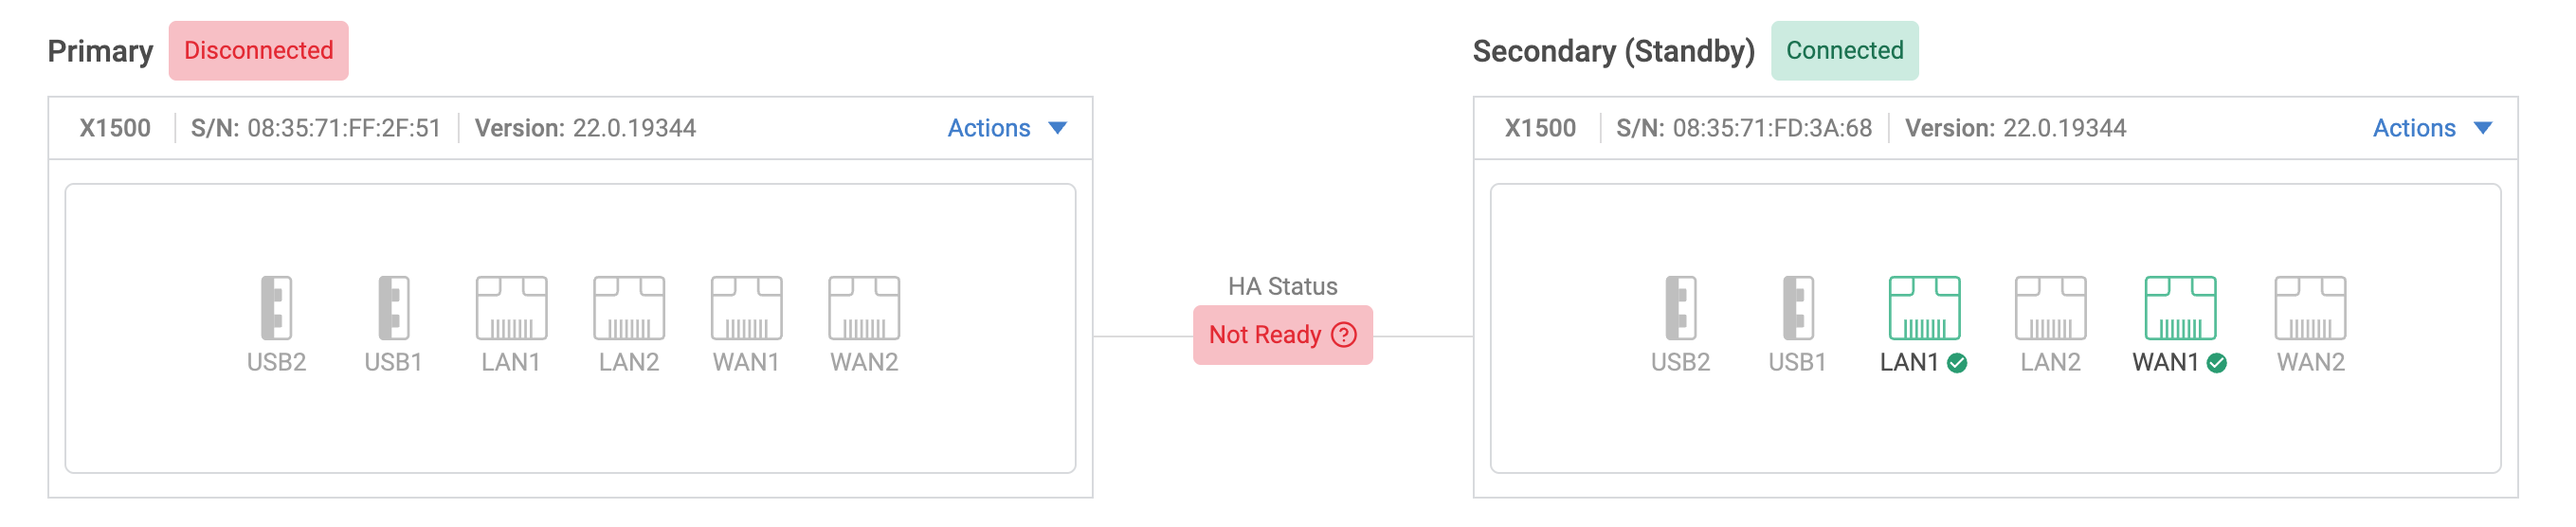
Task: Select the Secondary green WAN1 port icon
Action: tap(2180, 308)
